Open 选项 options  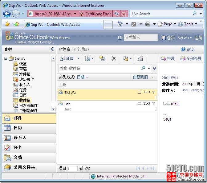click(x=168, y=38)
